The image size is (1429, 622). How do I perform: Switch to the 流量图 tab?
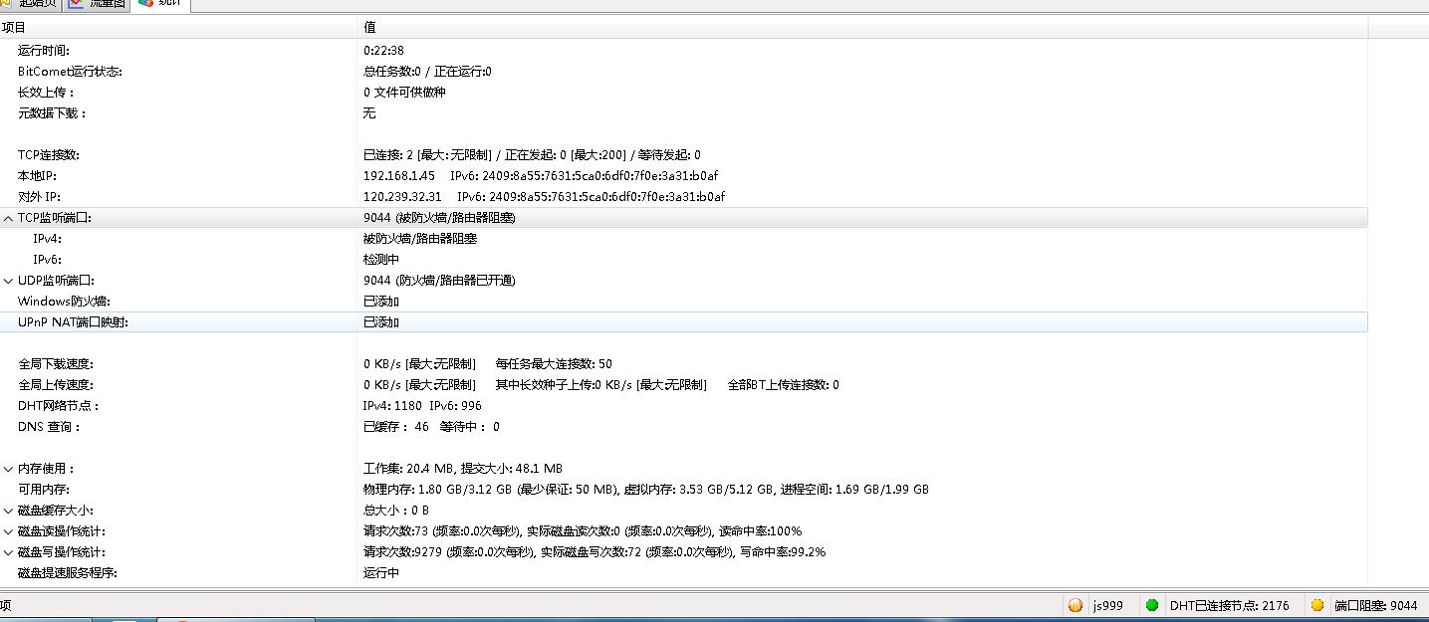pos(108,4)
